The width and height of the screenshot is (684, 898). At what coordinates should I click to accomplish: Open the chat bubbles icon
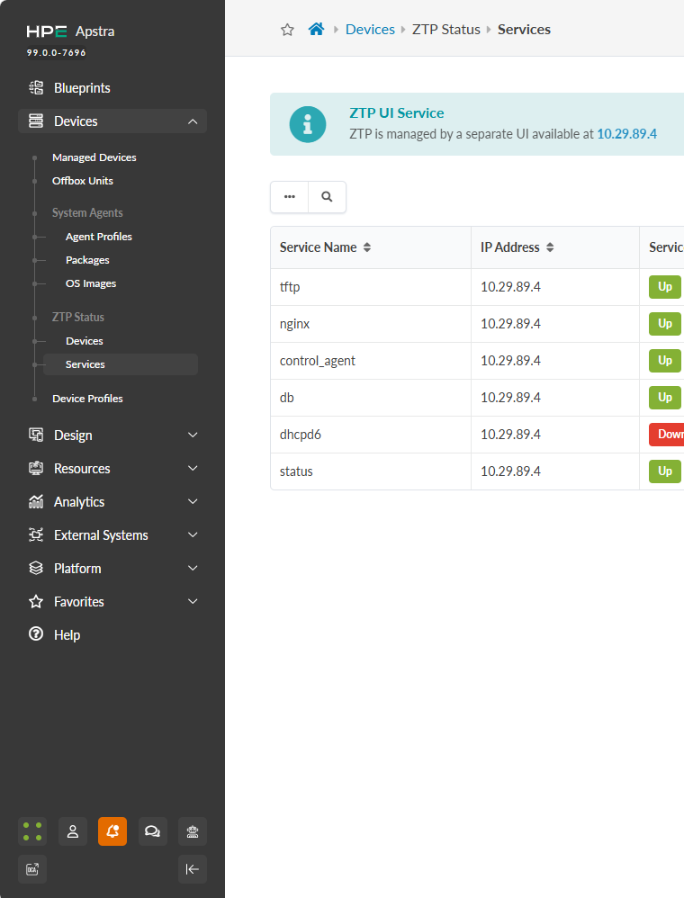(x=152, y=831)
